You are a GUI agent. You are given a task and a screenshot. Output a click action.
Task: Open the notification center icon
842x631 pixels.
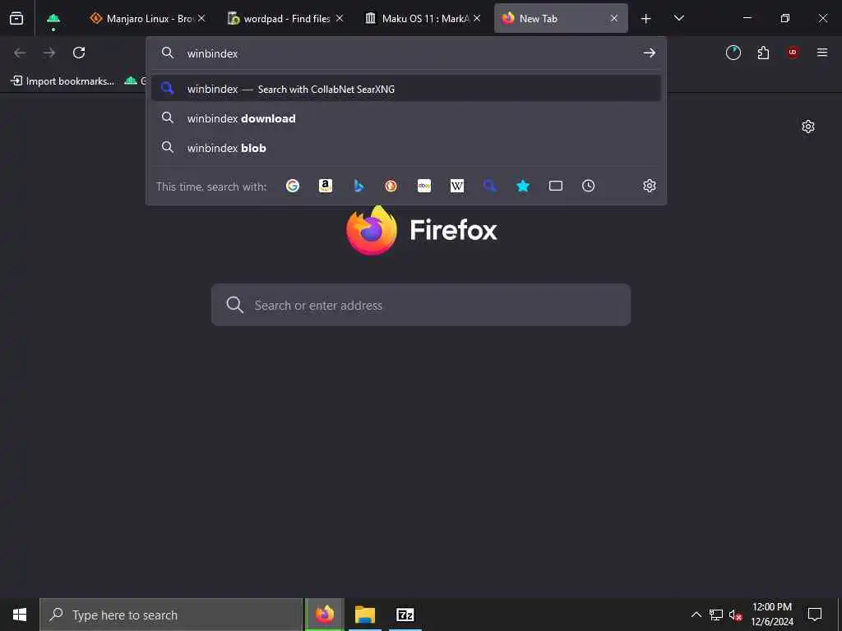point(815,615)
